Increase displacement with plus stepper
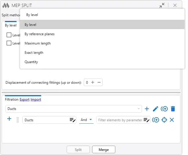 (x=93, y=82)
